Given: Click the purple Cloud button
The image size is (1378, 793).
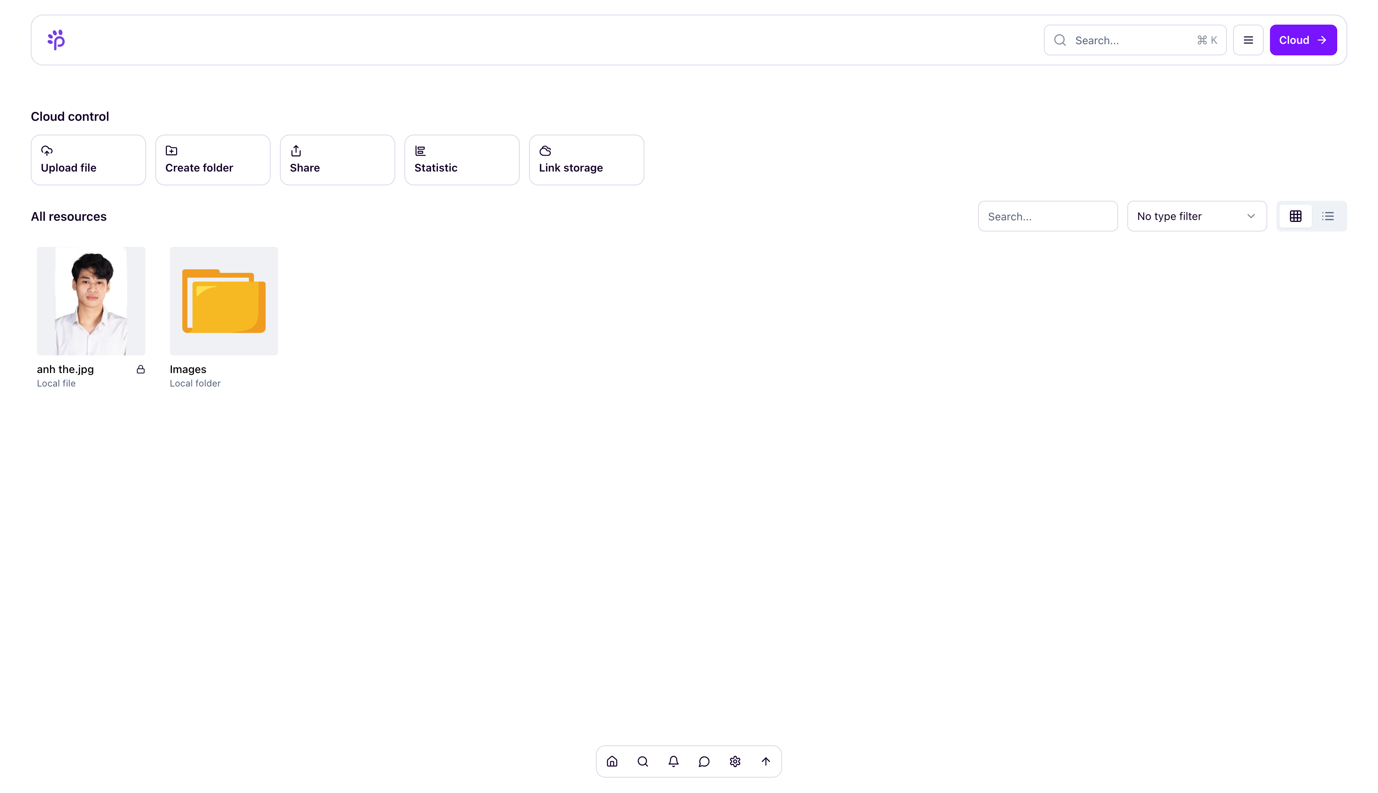Looking at the screenshot, I should (x=1302, y=40).
